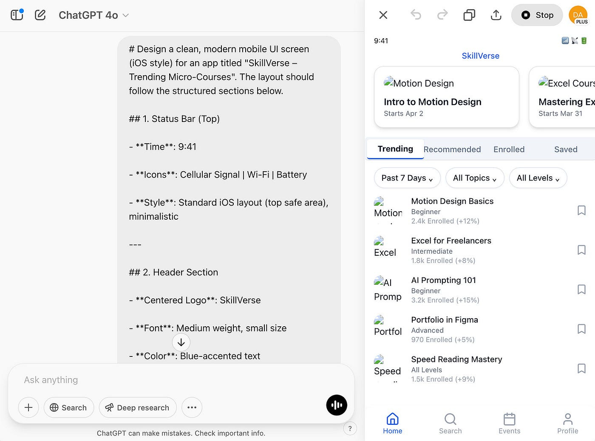Open the ChatGPT 4o model dropdown
The image size is (595, 441).
[x=93, y=15]
